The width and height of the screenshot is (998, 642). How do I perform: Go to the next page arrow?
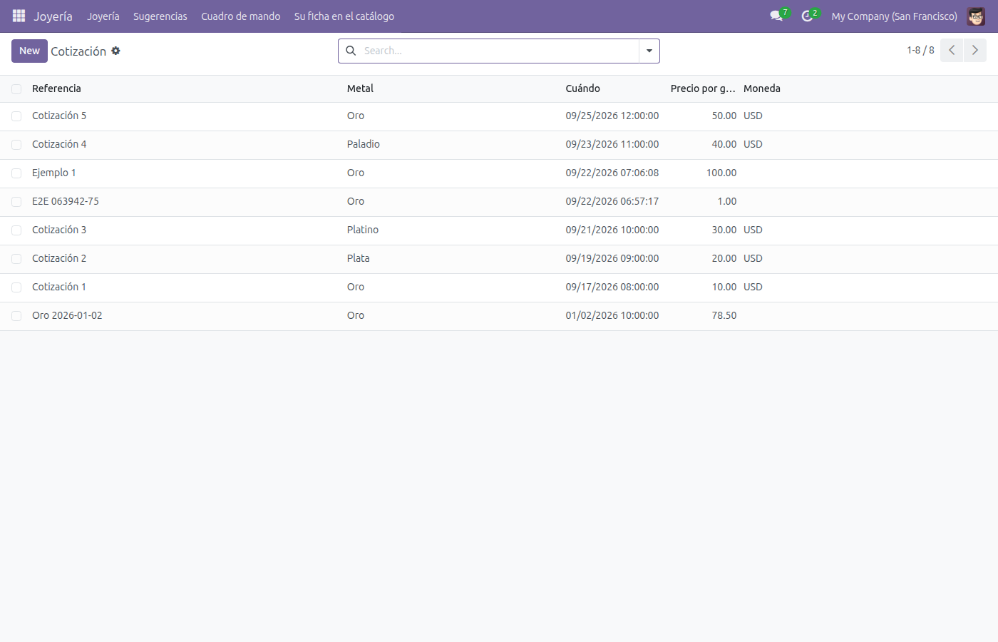tap(975, 51)
